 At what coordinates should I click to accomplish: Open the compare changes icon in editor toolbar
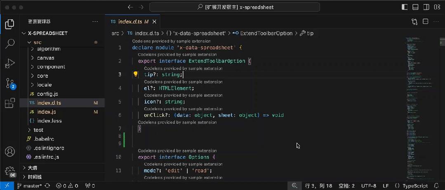click(x=414, y=21)
